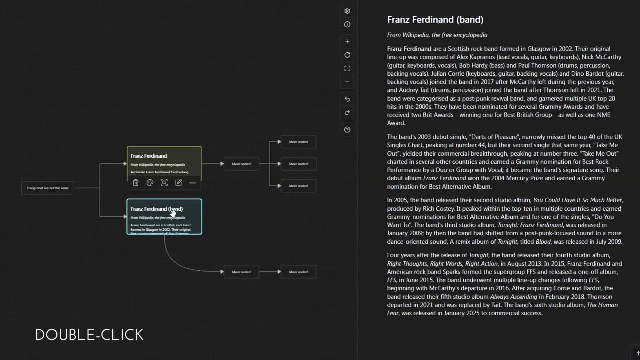Viewport: 640px width, 360px height.
Task: Click the paragraph mentioning 'Darts of Pleasure'
Action: 505,162
